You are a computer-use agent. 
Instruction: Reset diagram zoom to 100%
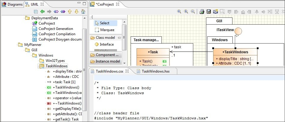(x=186, y=12)
